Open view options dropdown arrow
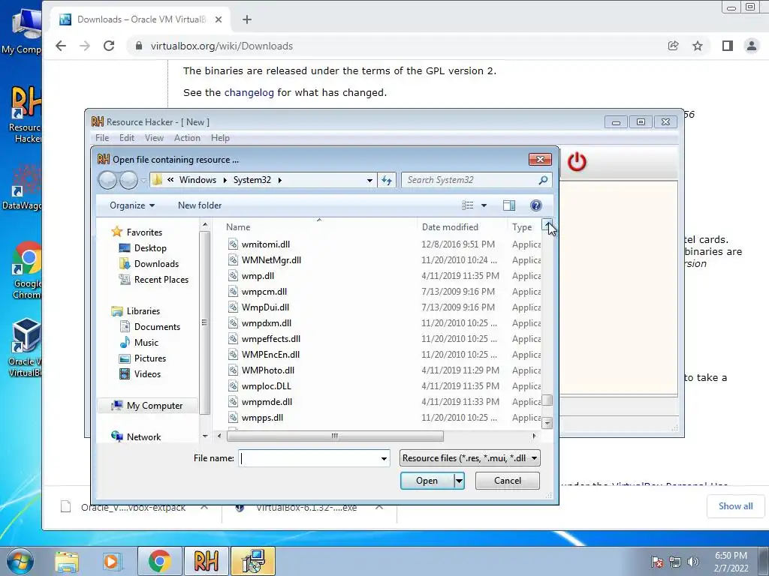Image resolution: width=769 pixels, height=576 pixels. (484, 205)
